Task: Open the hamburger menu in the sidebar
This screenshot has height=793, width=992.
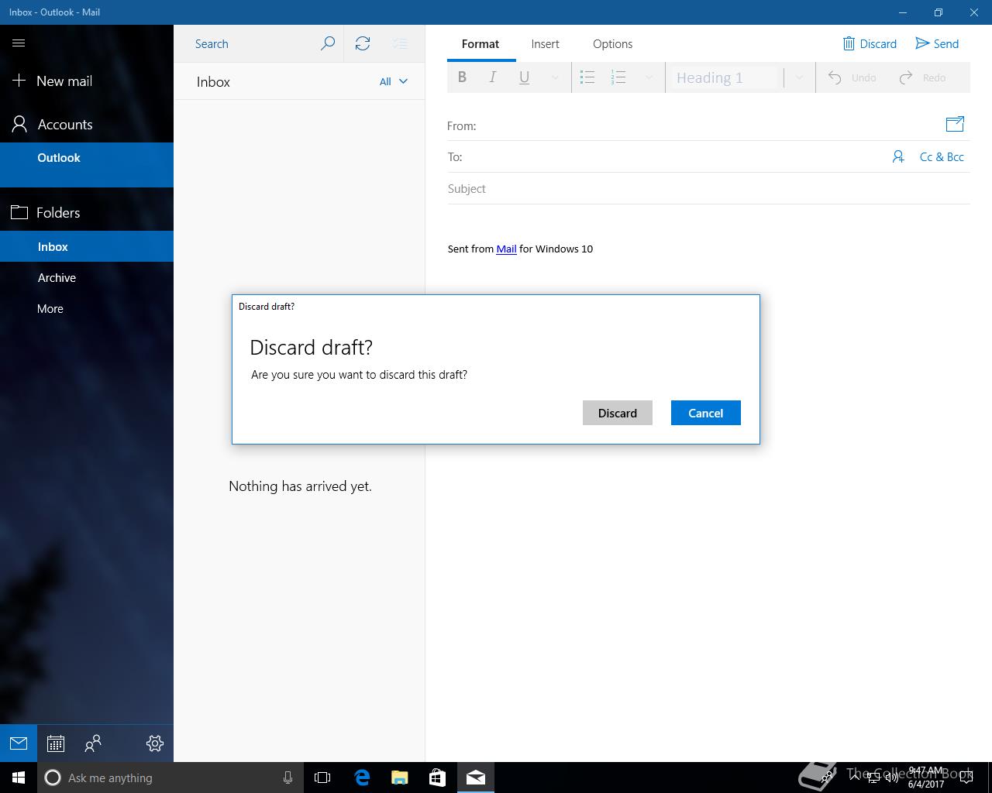Action: [x=19, y=43]
